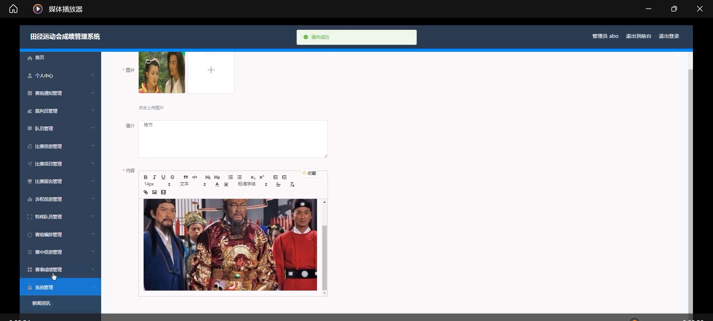
Task: Open the 比赛报名管理 menu
Action: pyautogui.click(x=61, y=182)
